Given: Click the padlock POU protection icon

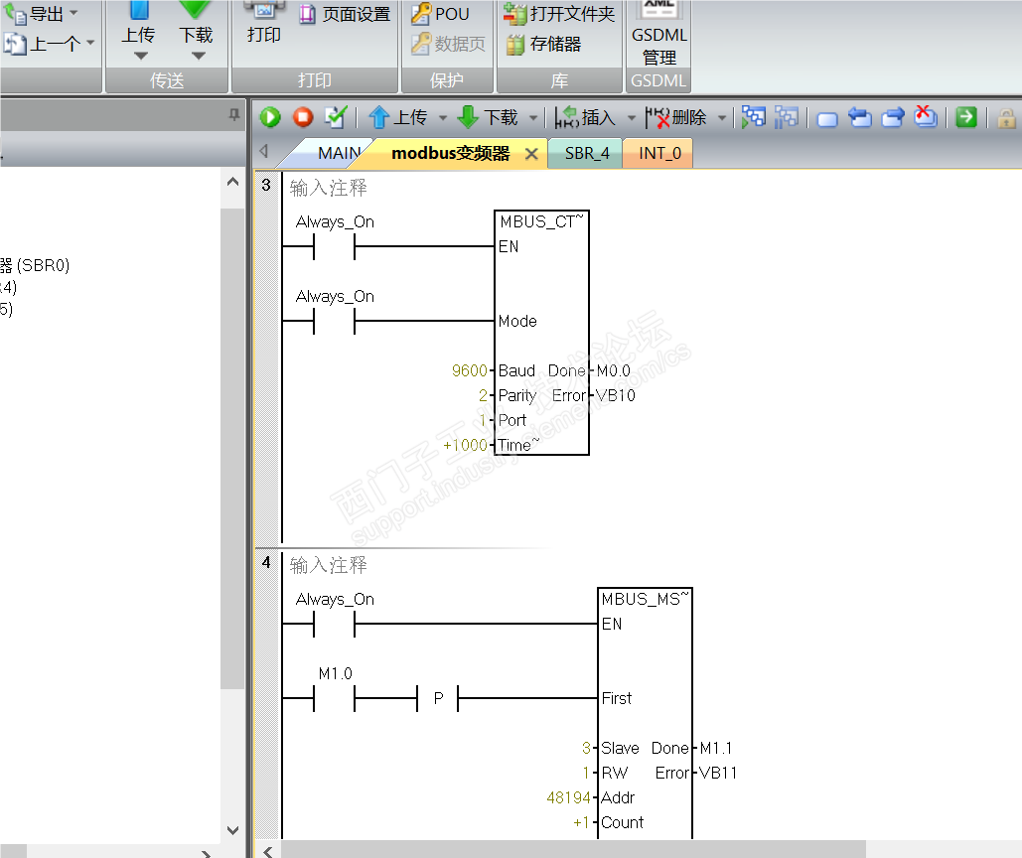Looking at the screenshot, I should point(1006,118).
